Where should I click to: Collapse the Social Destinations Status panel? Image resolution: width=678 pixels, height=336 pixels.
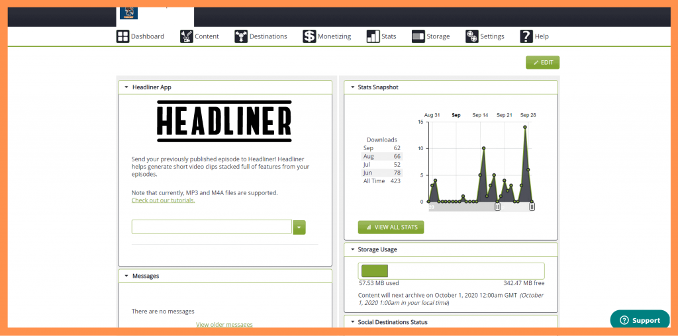coord(352,322)
